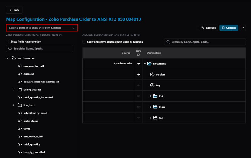This screenshot has height=158, width=251.
Task: Click the code icon of order_status
Action: [19, 121]
